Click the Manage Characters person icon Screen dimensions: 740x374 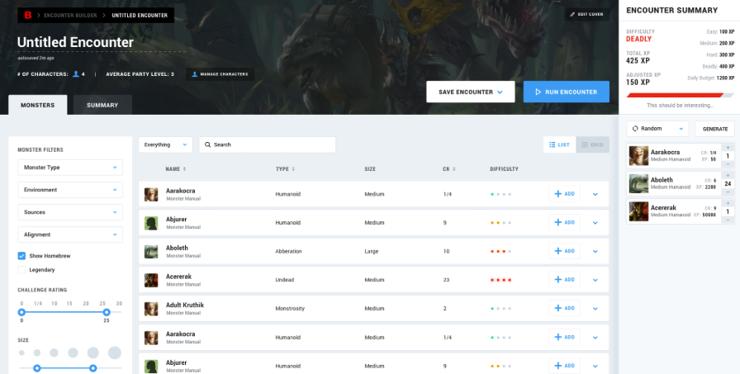pos(194,74)
